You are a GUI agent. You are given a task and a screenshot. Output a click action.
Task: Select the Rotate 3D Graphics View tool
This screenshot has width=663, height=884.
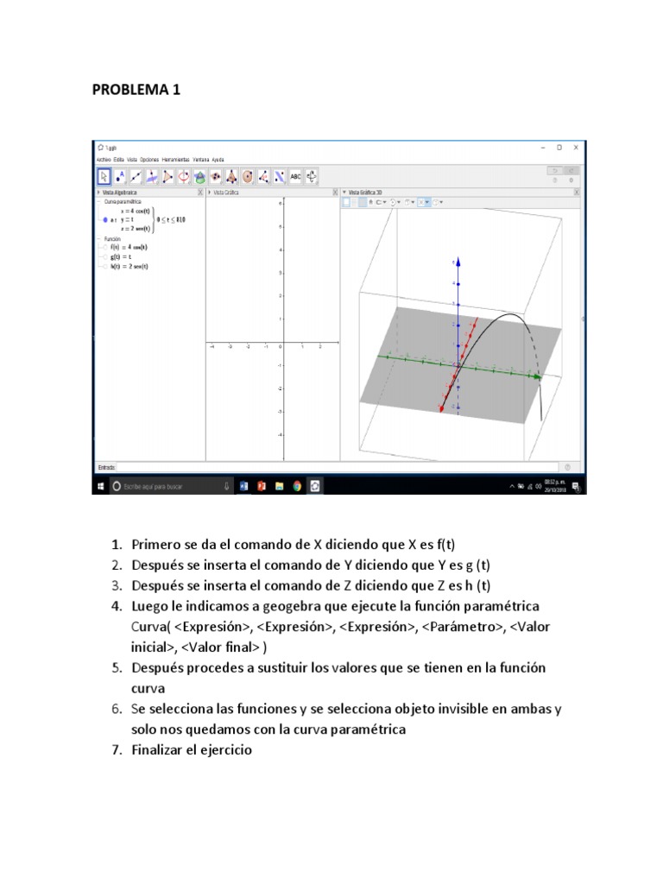(x=311, y=176)
